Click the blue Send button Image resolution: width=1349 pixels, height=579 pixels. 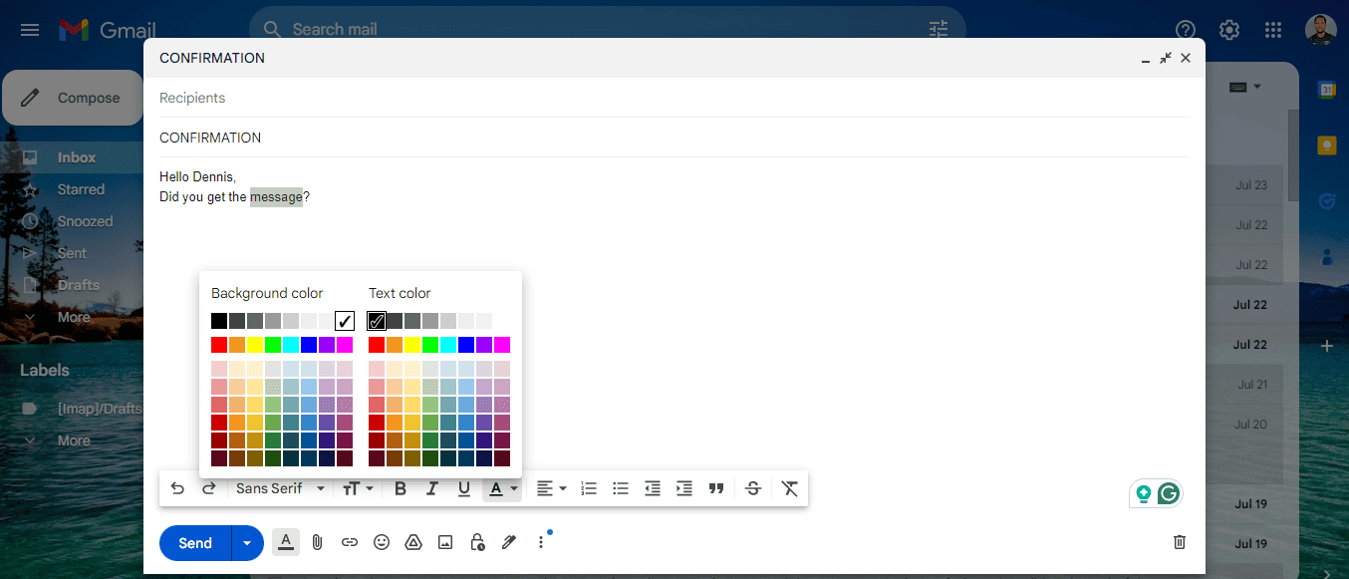coord(195,543)
